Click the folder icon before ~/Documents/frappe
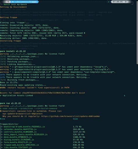The width and height of the screenshot is (138, 149). [x=13, y=2]
